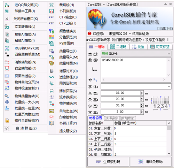The image size is (174, 168).
Task: Select the 附加功能 sub-tab
Action: click(x=128, y=118)
